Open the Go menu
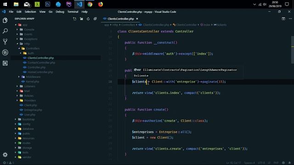Image resolution: width=294 pixels, height=165 pixels. [51, 11]
